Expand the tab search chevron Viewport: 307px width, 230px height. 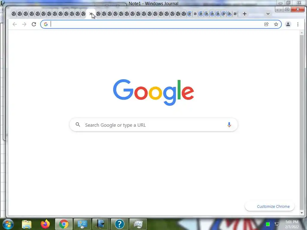click(268, 14)
